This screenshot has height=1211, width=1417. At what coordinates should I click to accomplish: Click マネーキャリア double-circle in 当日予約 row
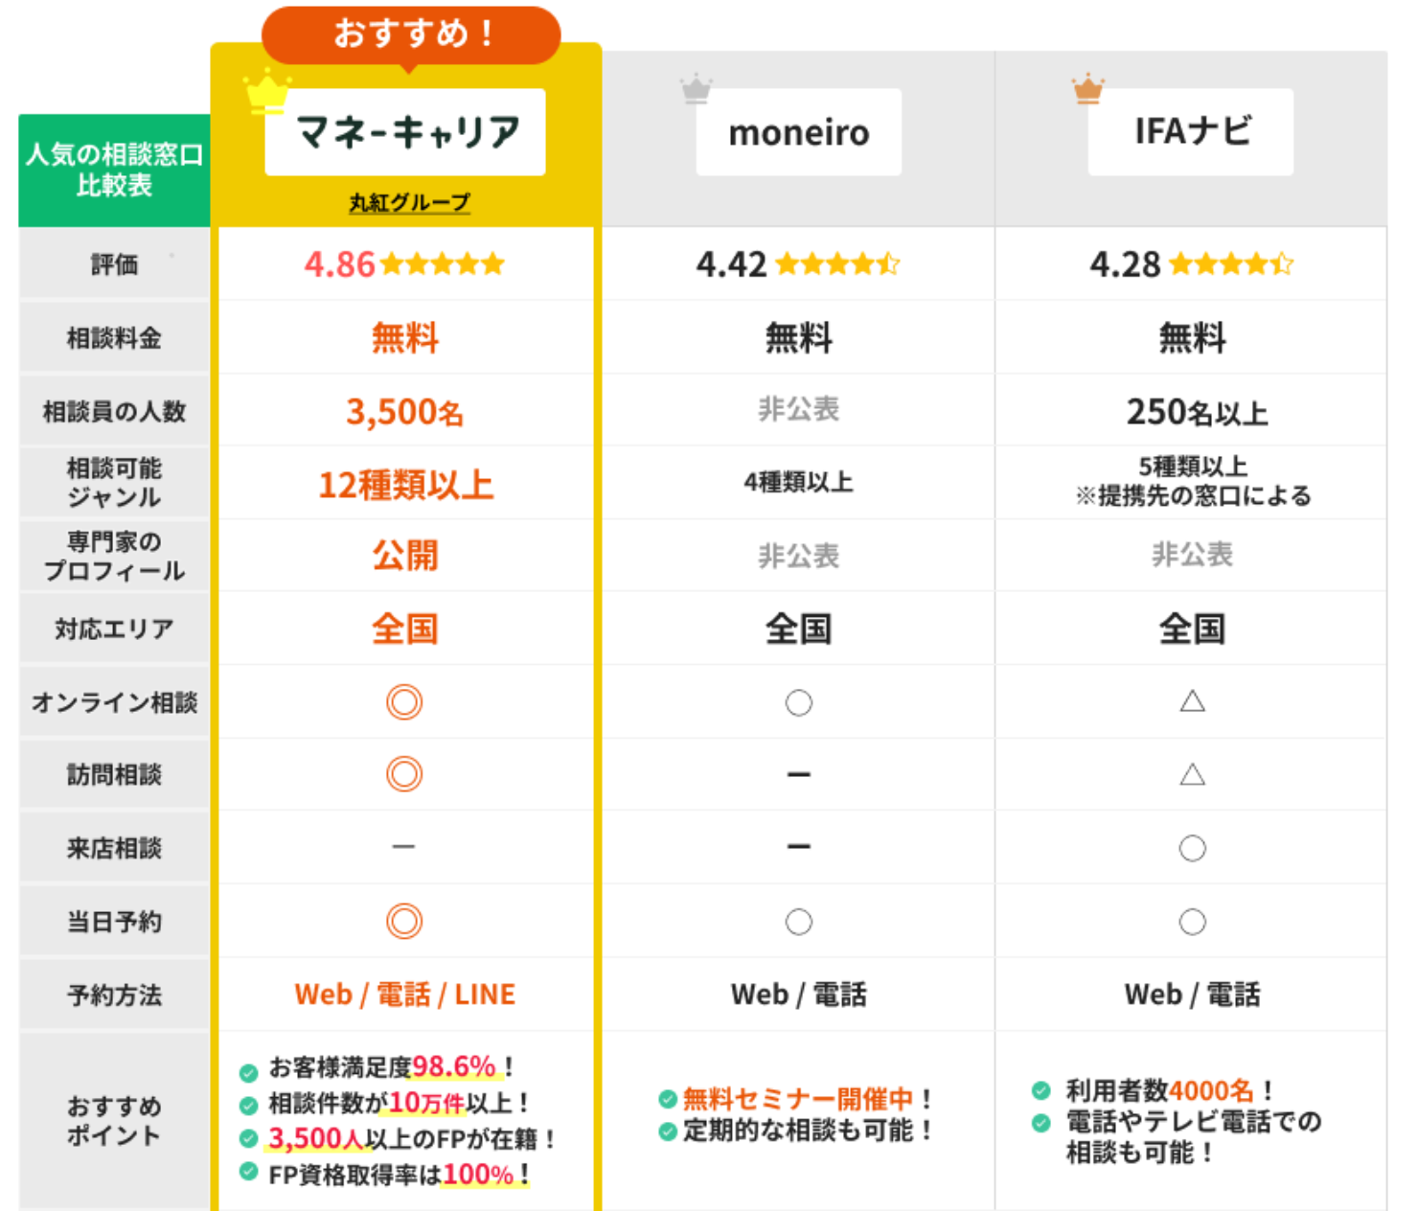point(404,922)
